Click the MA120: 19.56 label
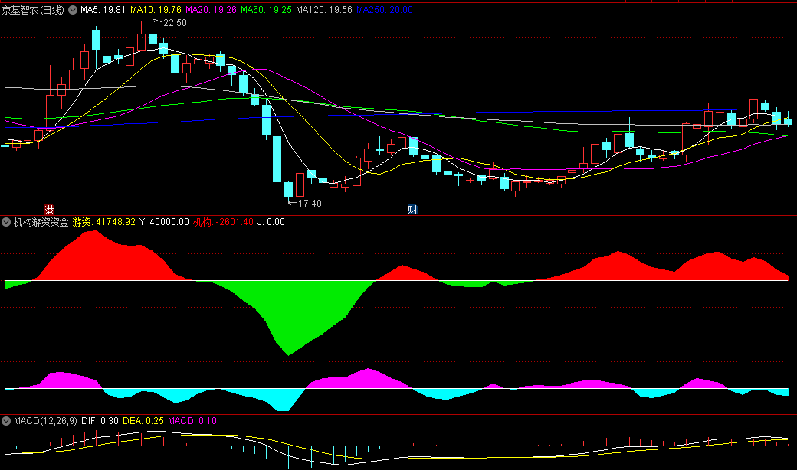 [x=323, y=10]
